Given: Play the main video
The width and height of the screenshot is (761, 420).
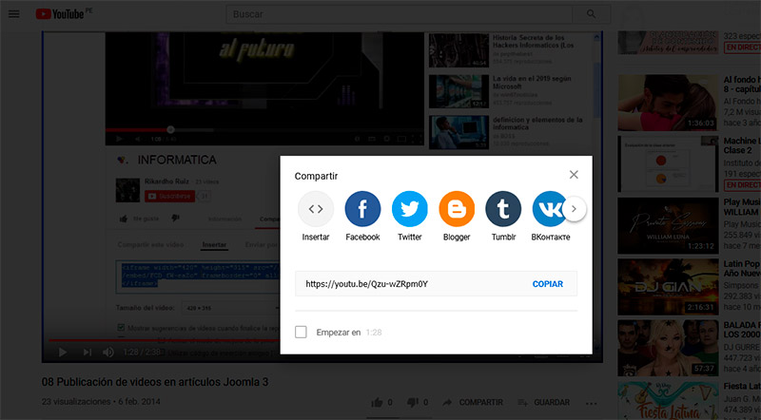Looking at the screenshot, I should [x=63, y=352].
